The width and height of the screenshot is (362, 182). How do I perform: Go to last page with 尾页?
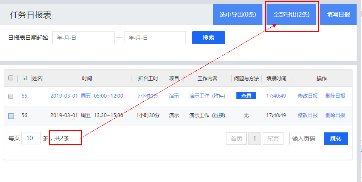click(x=273, y=139)
